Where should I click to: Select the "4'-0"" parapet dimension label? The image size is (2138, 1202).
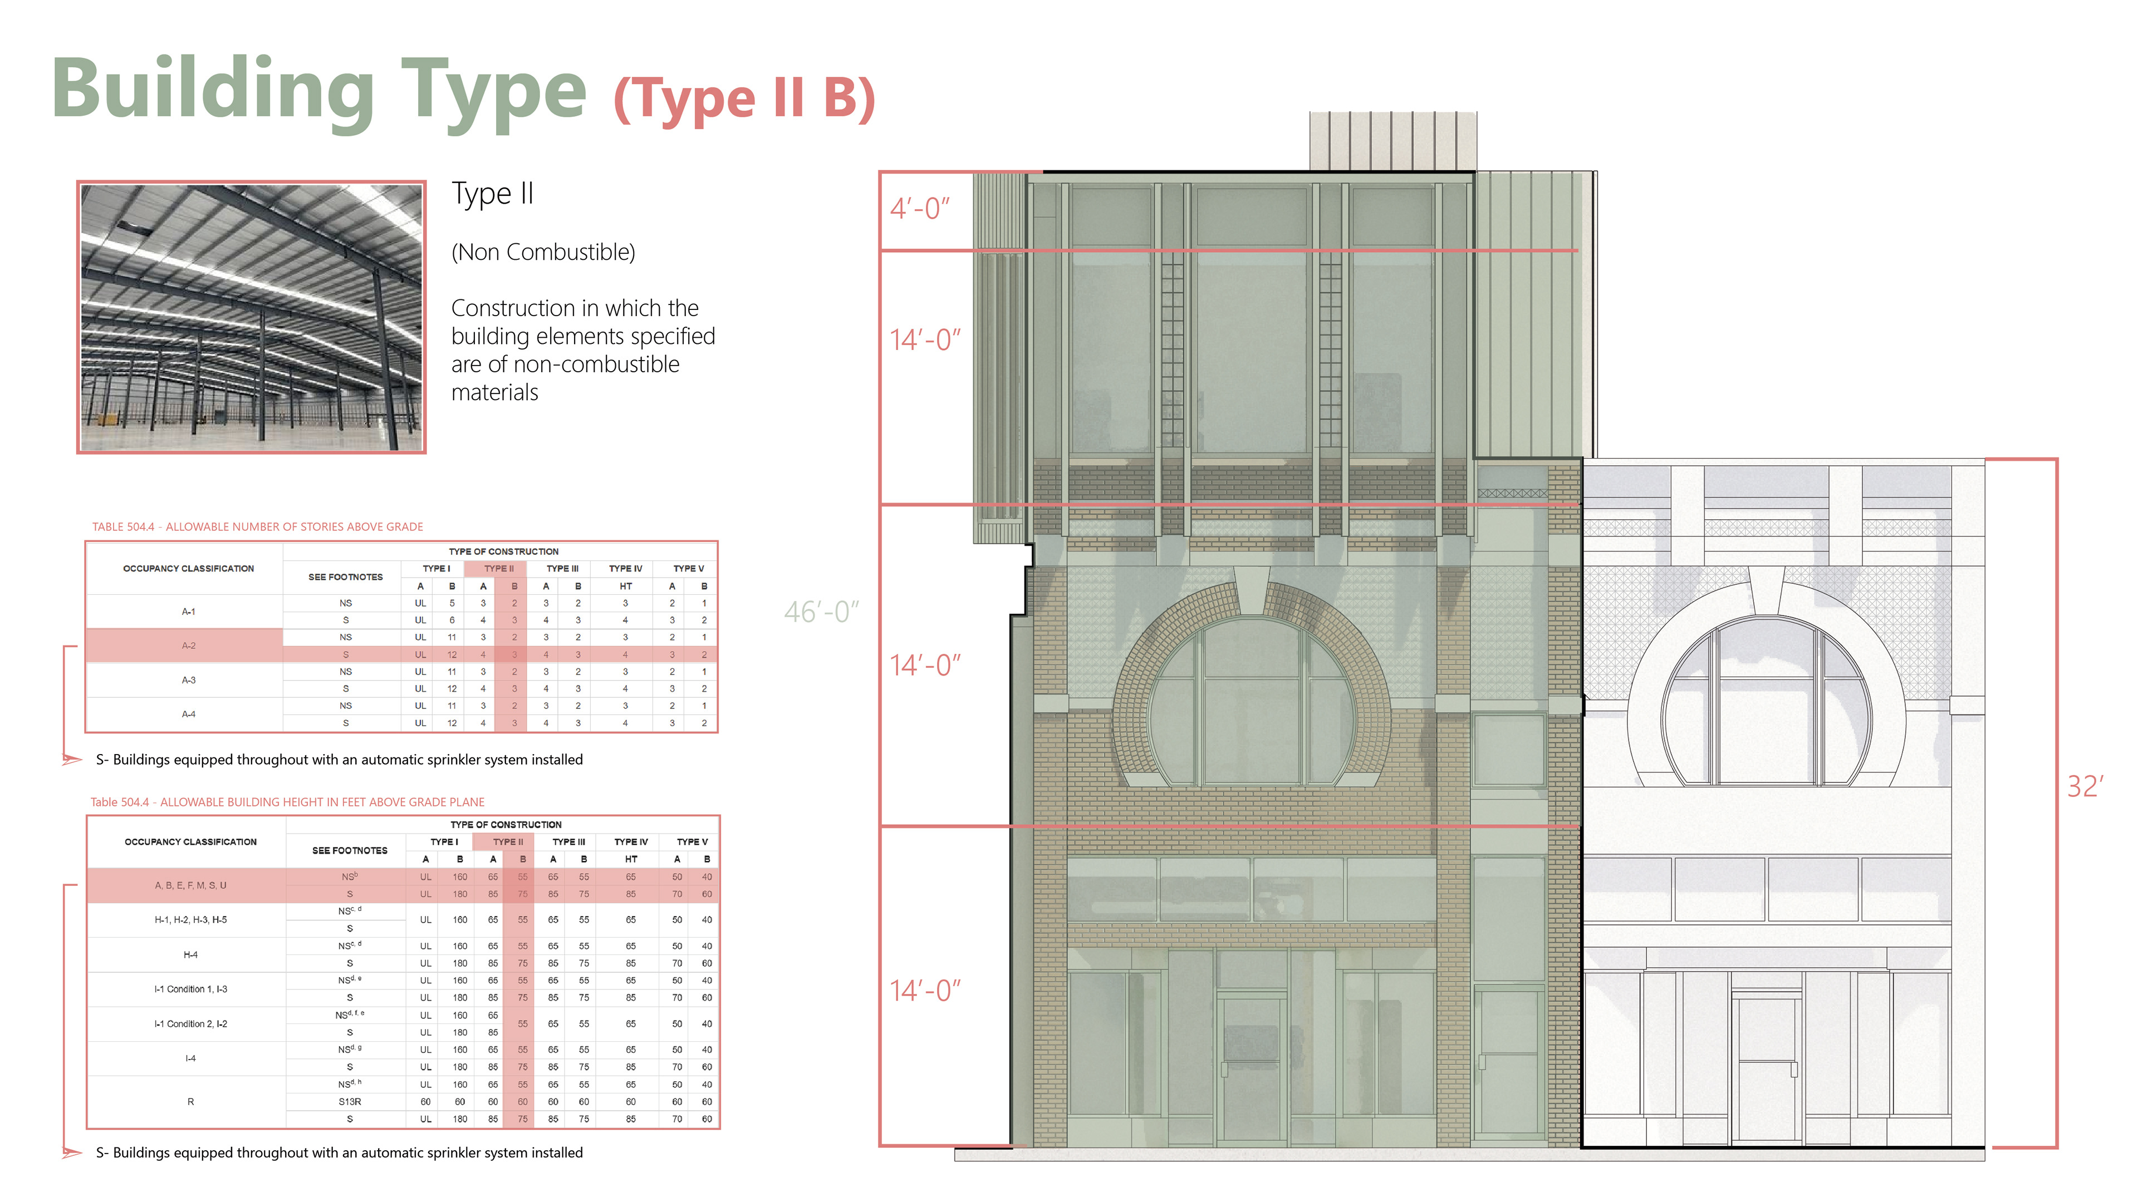click(920, 208)
